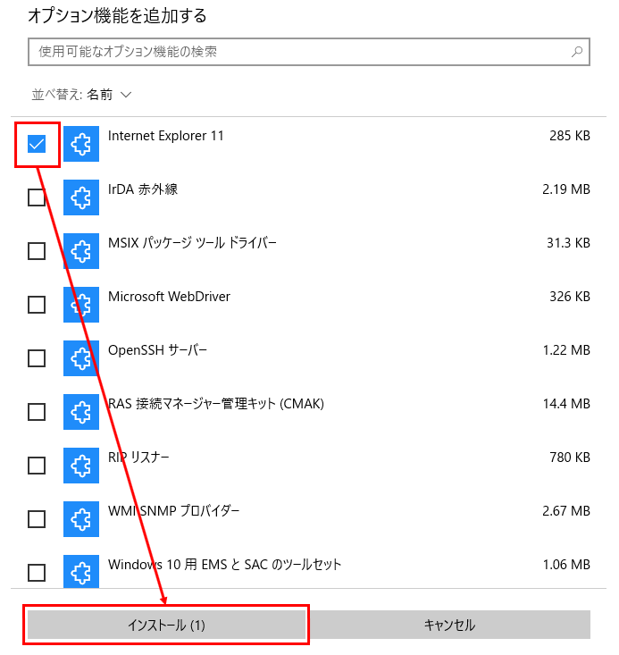Click the 14.4 MB size value
Screen dimensions: 619x655
[x=566, y=404]
